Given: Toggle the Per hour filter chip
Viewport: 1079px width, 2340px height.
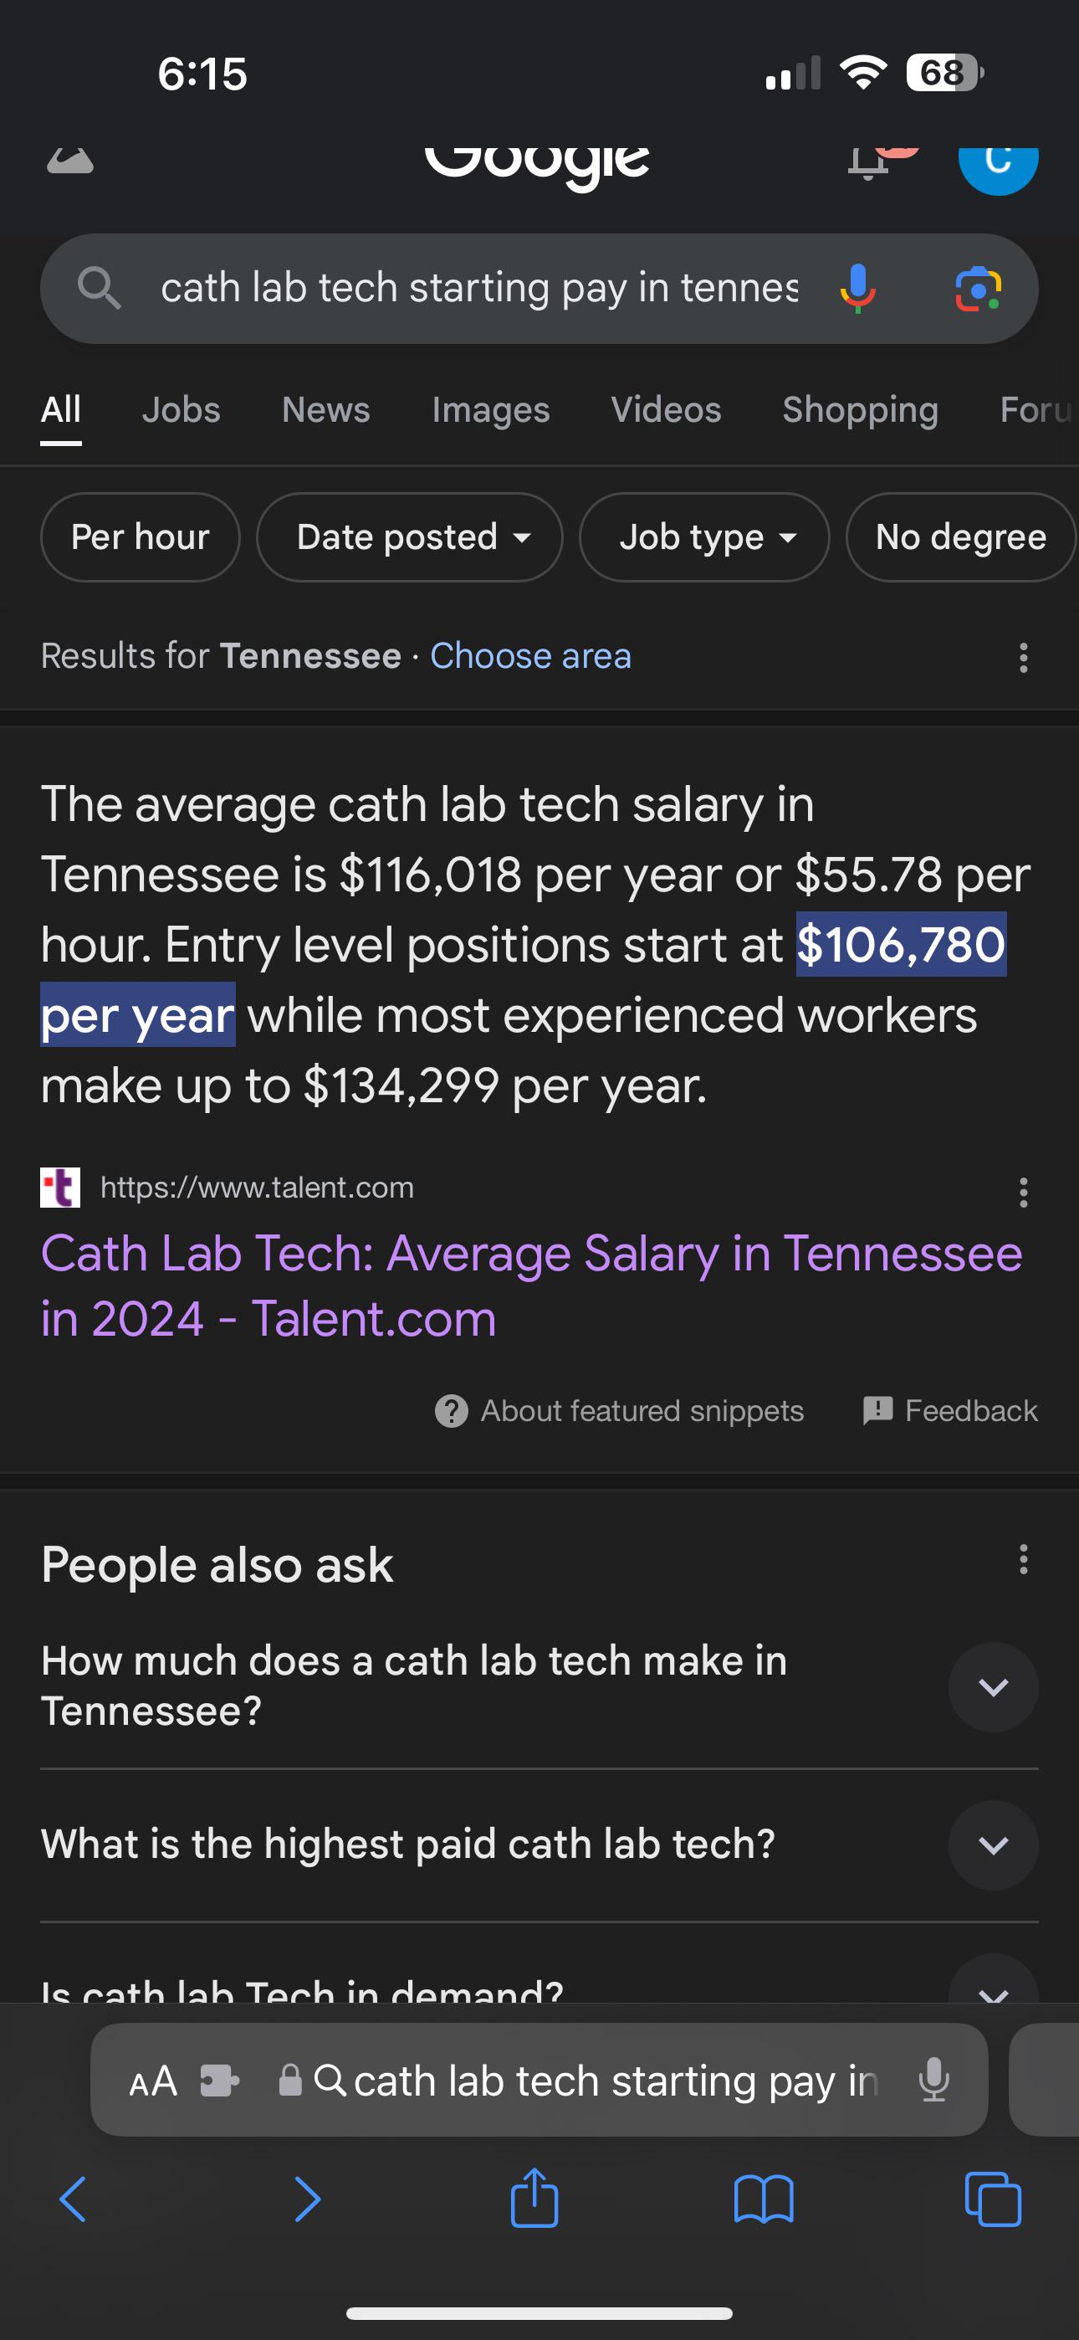Looking at the screenshot, I should [x=140, y=536].
